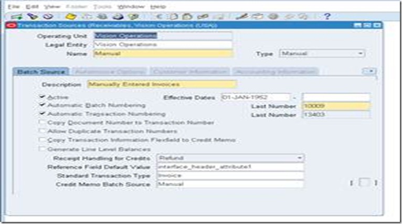Click the Operating Unit field
Viewport: 402px width, 224px height.
point(163,36)
